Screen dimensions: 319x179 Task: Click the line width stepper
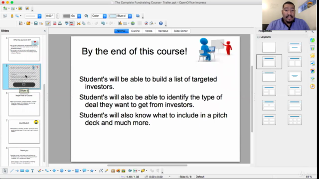point(58,16)
